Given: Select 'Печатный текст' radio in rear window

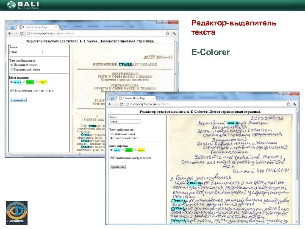Looking at the screenshot, I should (11, 65).
